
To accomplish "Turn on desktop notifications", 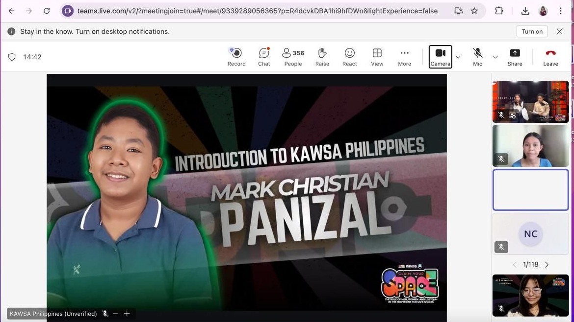I will [x=532, y=31].
